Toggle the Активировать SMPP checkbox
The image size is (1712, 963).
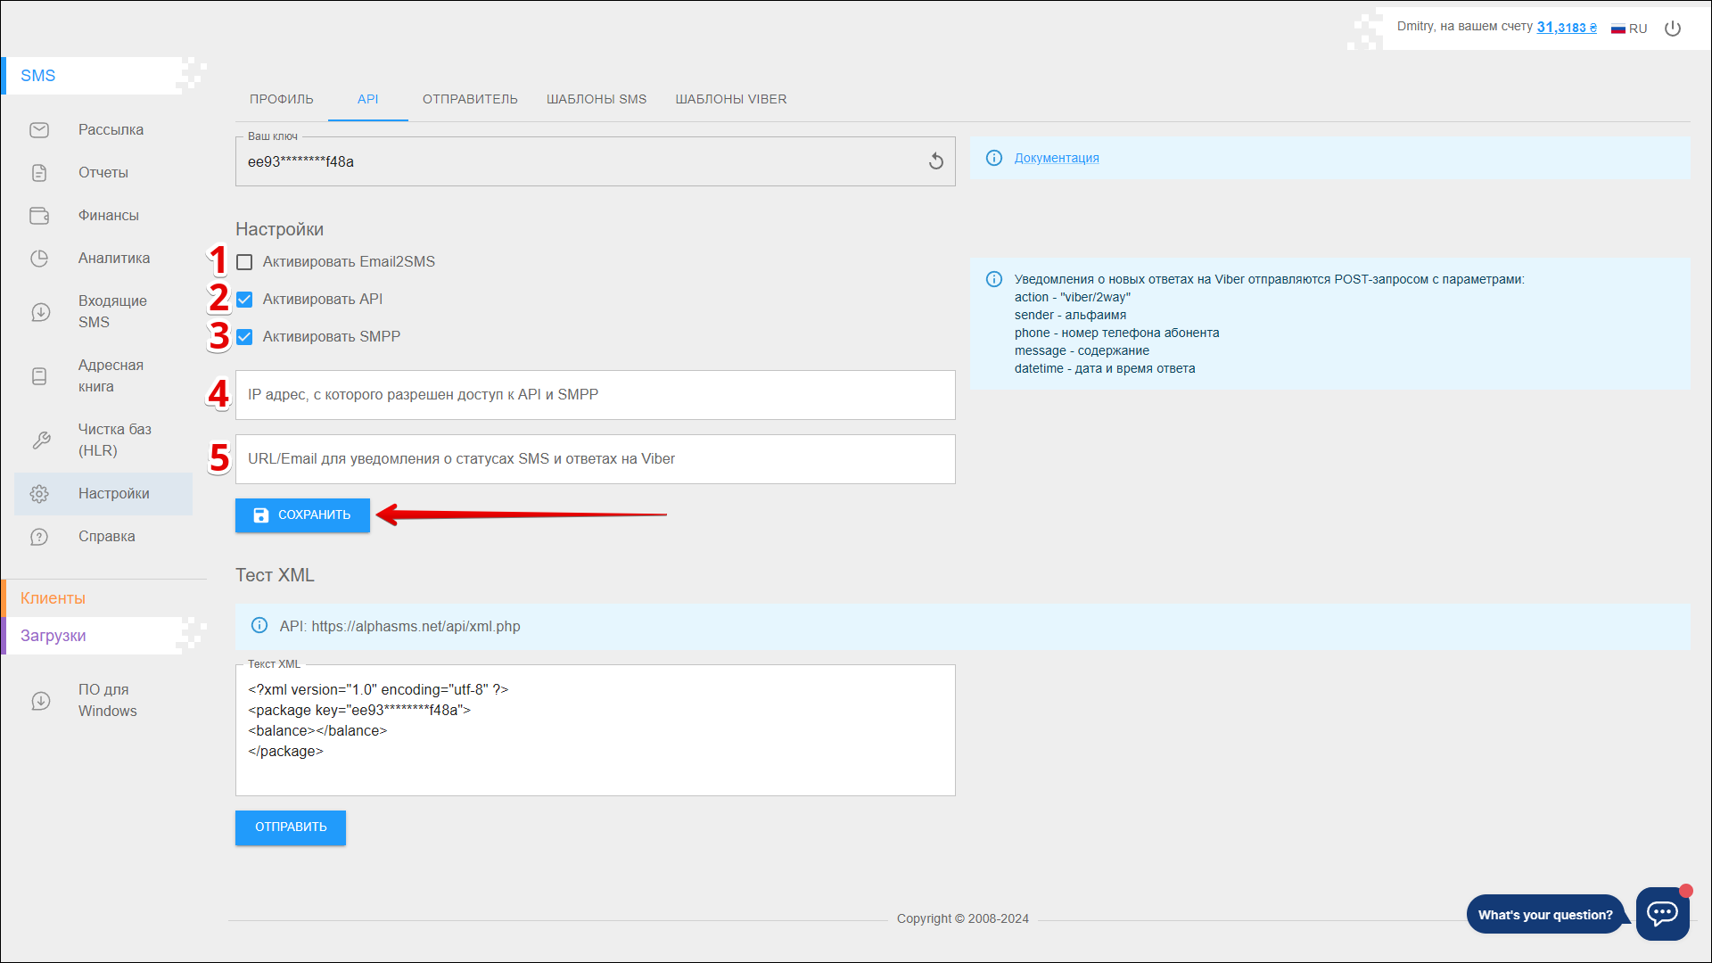coord(244,337)
